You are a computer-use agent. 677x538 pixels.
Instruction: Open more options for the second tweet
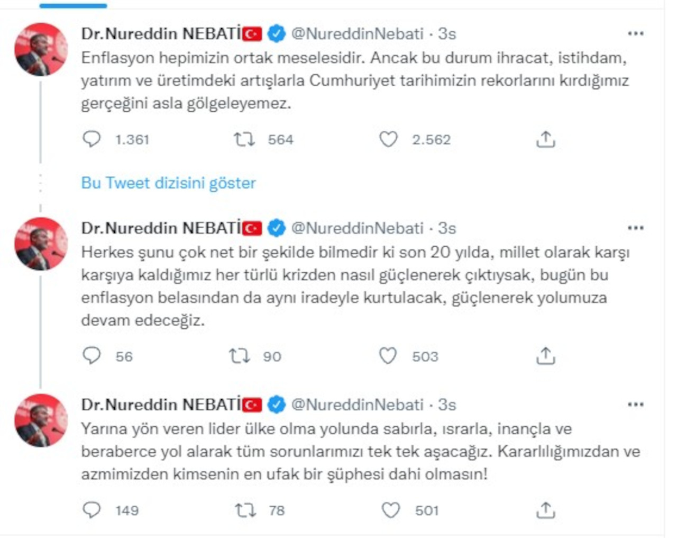click(635, 228)
